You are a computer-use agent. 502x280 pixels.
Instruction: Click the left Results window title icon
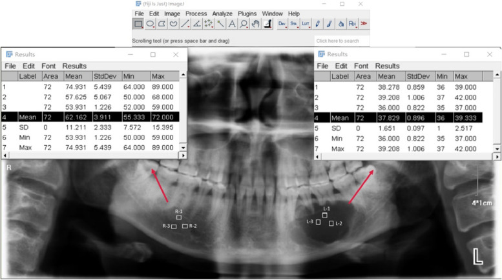click(x=9, y=54)
